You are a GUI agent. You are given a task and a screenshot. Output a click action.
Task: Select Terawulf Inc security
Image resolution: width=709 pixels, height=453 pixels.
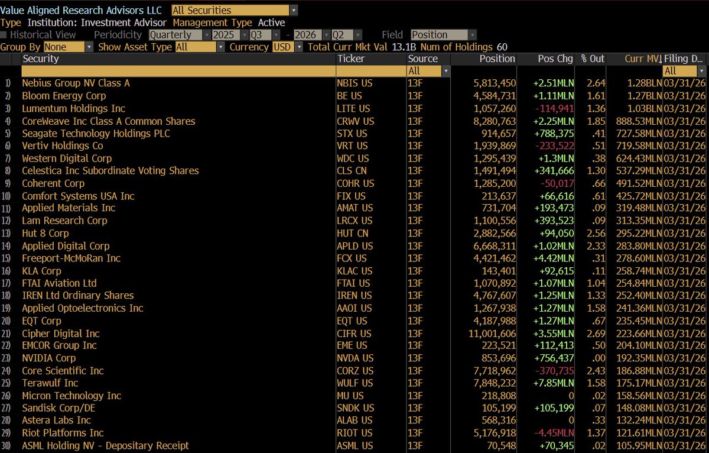[50, 383]
